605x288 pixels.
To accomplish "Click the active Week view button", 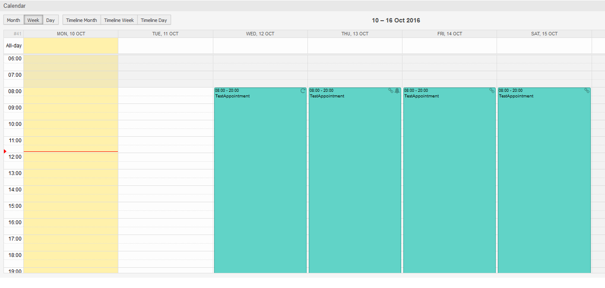I will (33, 20).
